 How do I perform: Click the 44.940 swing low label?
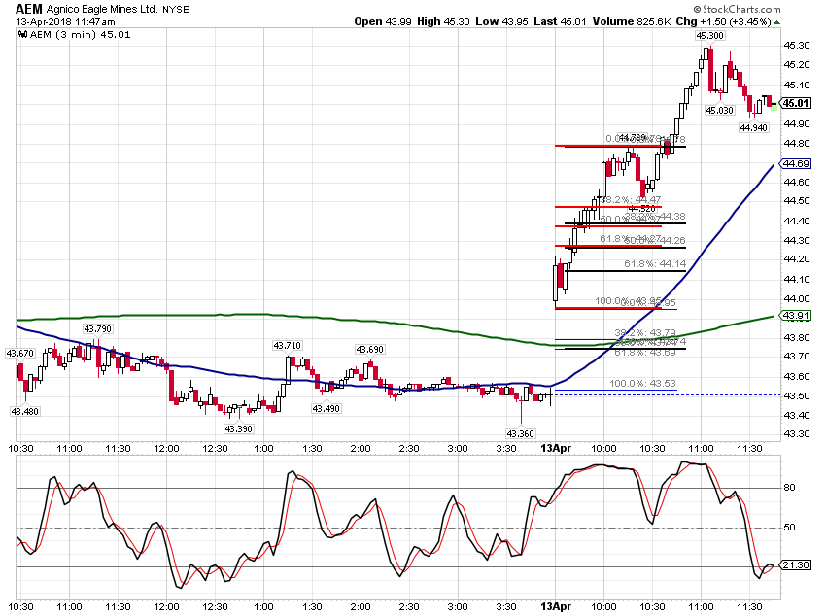pyautogui.click(x=753, y=127)
